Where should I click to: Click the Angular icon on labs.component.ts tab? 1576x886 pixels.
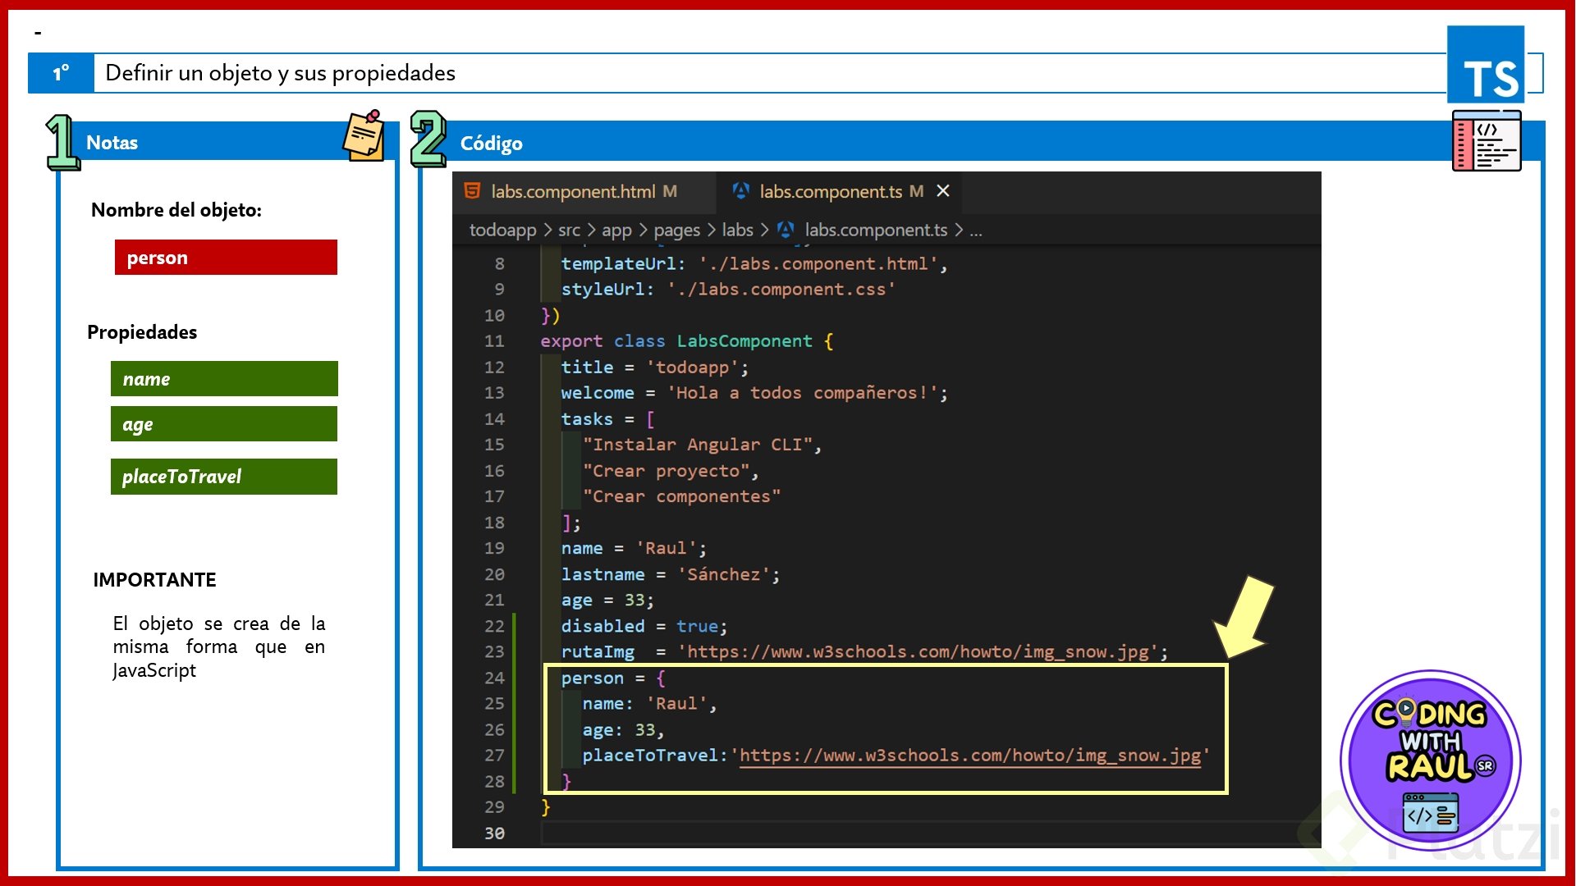[741, 191]
